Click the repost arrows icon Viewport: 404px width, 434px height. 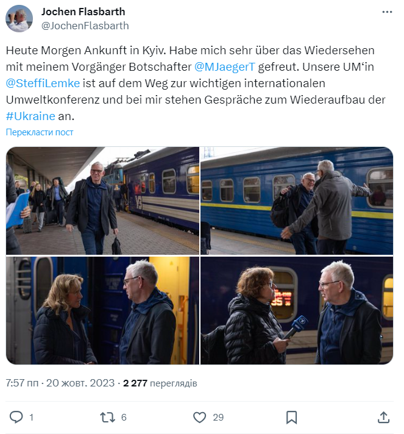(107, 417)
